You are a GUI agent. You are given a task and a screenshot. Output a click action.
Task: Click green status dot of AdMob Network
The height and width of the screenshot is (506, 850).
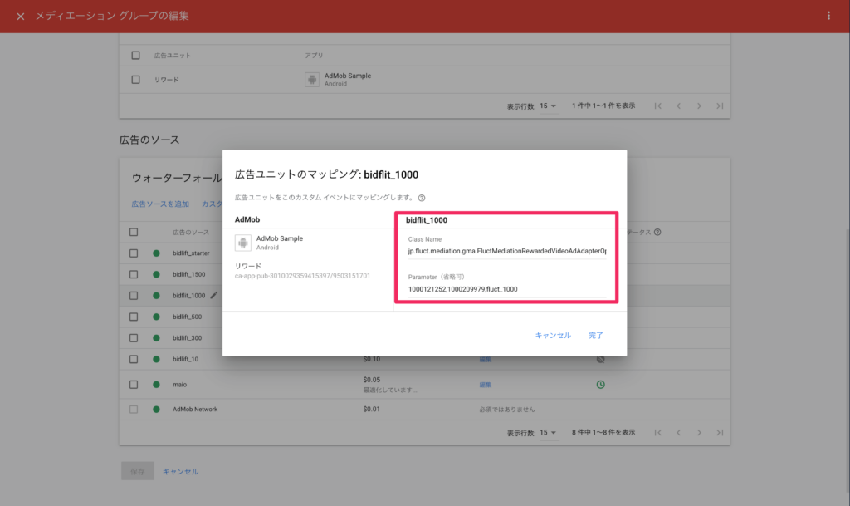pos(156,410)
